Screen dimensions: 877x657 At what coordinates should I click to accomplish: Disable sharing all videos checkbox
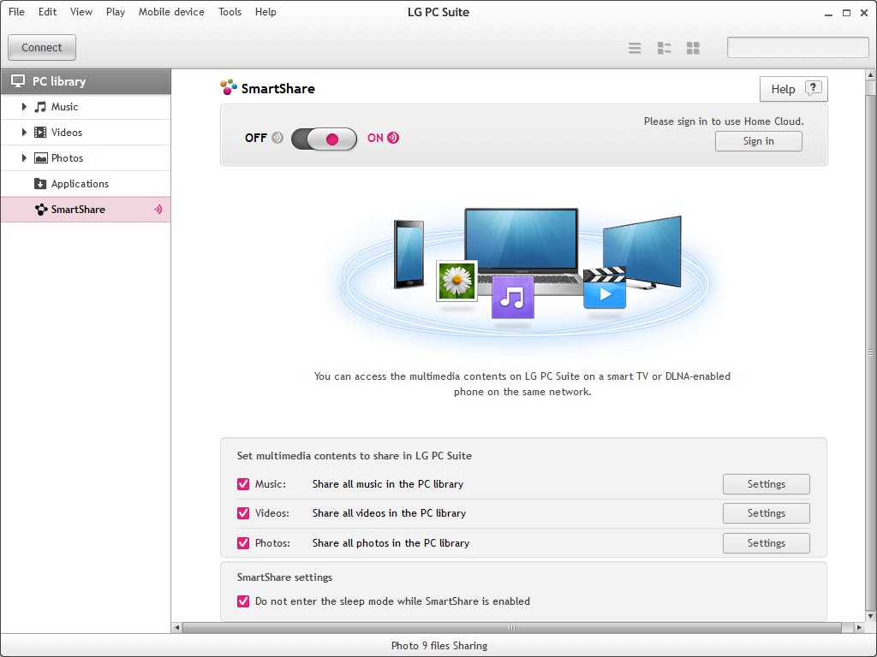point(242,513)
